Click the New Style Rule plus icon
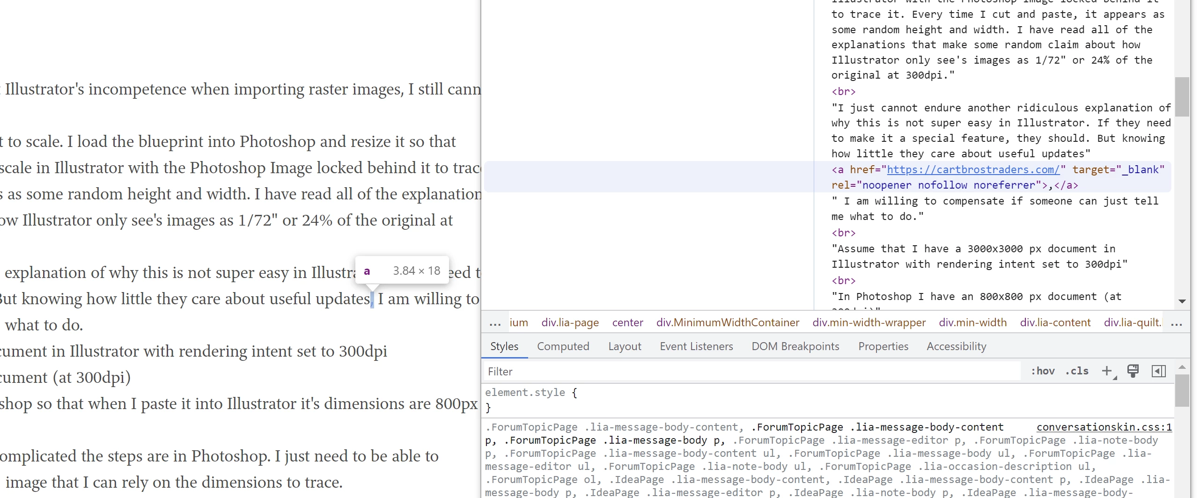This screenshot has height=498, width=1200. pos(1107,371)
